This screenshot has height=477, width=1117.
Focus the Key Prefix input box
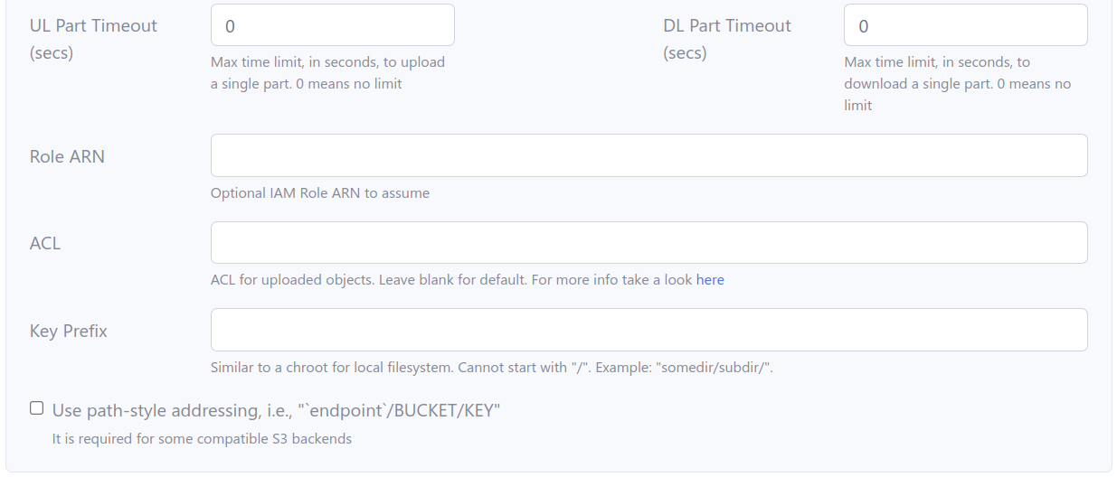(x=648, y=330)
